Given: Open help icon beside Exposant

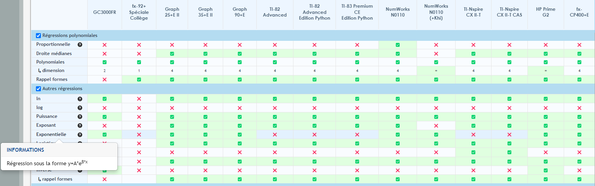Looking at the screenshot, I should coord(80,126).
